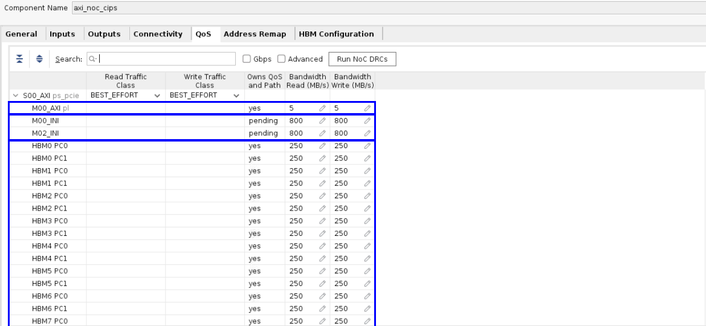The height and width of the screenshot is (326, 706).
Task: Edit read bandwidth pencil for HBM0 PC0
Action: pyautogui.click(x=322, y=146)
